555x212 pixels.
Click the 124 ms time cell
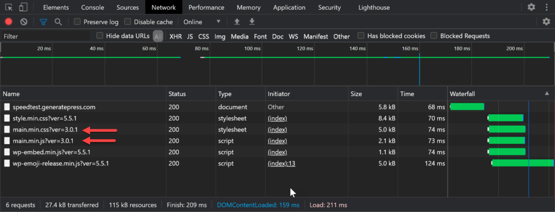(435, 164)
